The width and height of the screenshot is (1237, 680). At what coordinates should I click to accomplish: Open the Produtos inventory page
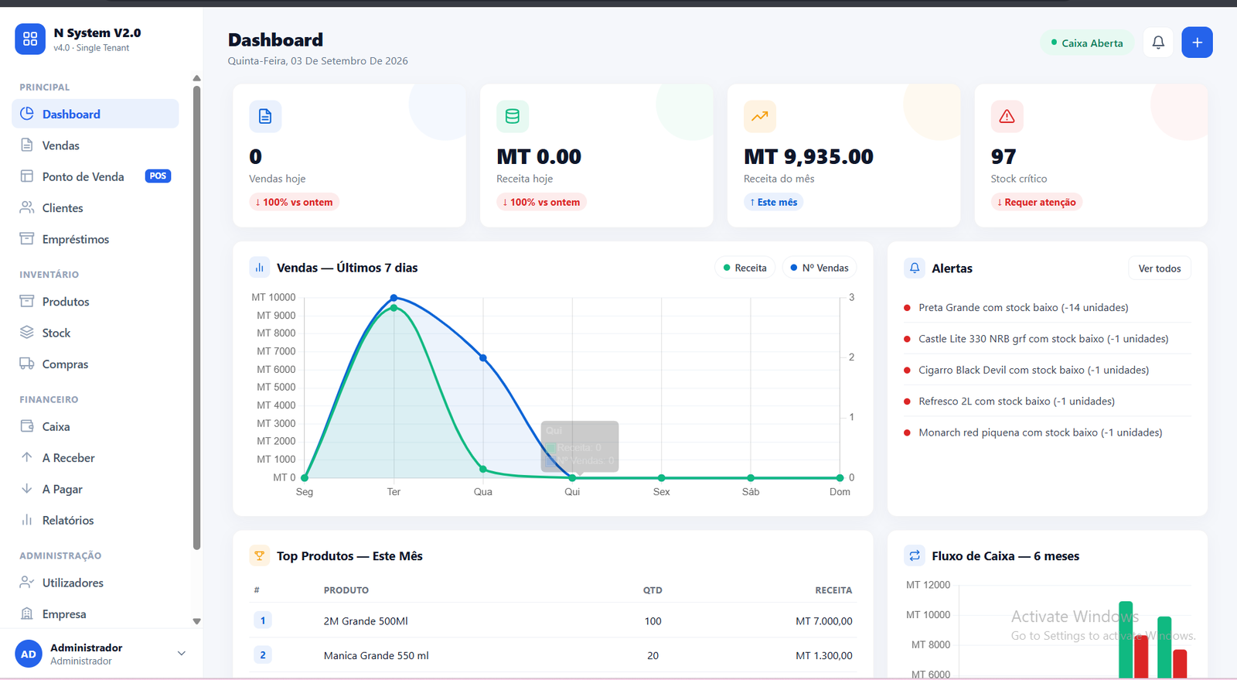(95, 302)
